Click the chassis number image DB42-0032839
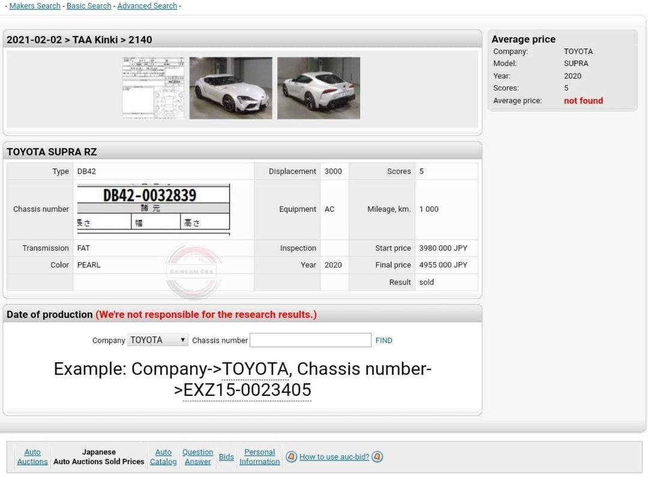Viewport: 648px width, 478px height. (x=154, y=209)
